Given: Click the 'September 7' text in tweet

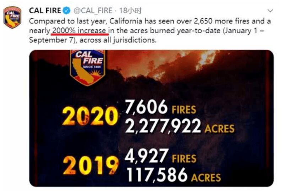Looking at the screenshot, I should (x=51, y=40).
